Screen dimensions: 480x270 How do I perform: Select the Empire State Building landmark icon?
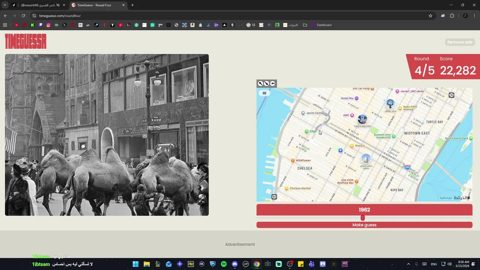point(366,159)
